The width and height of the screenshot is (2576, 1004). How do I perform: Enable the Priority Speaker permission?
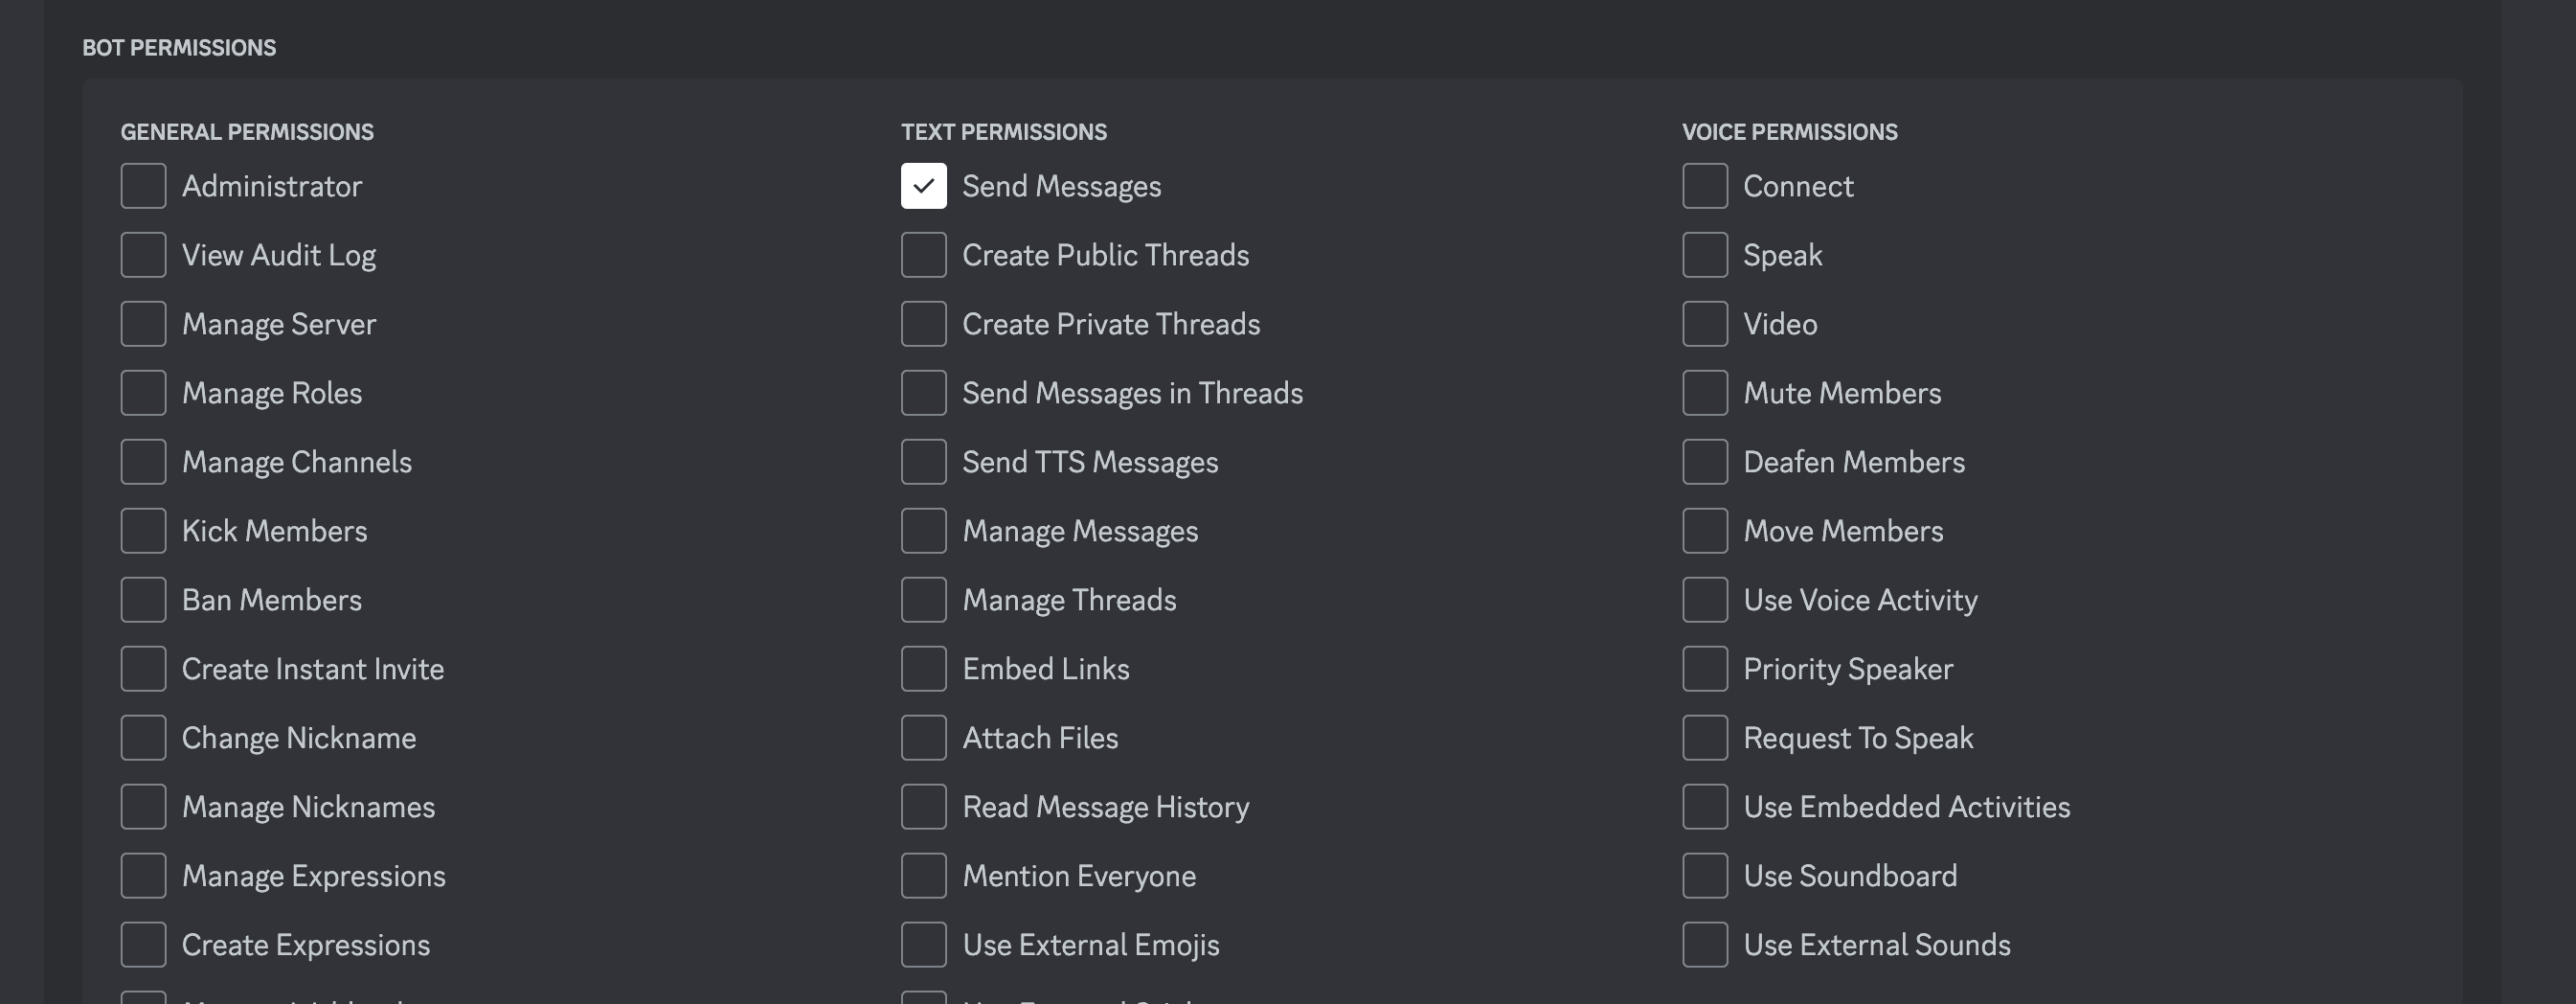coord(1704,668)
